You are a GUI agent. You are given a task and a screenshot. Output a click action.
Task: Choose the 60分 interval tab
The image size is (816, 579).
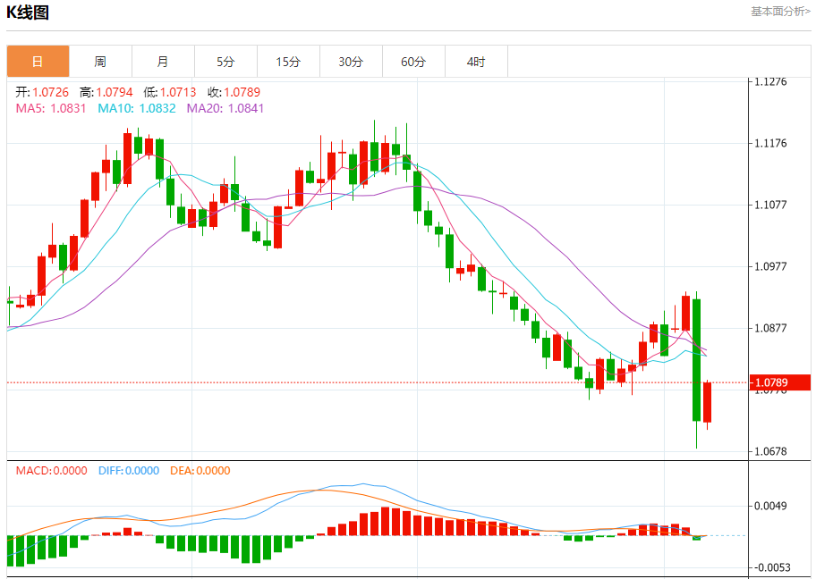tap(413, 62)
